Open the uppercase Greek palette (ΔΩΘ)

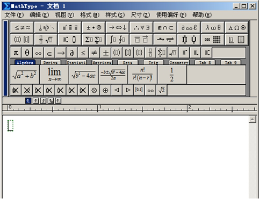tap(236, 27)
